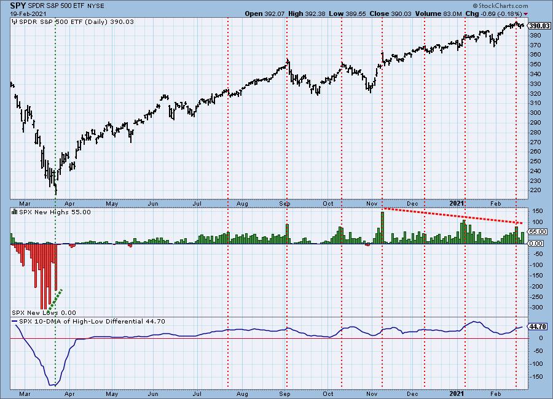Click the SPX New Lows 0.00 label
The width and height of the screenshot is (553, 399).
pos(44,312)
